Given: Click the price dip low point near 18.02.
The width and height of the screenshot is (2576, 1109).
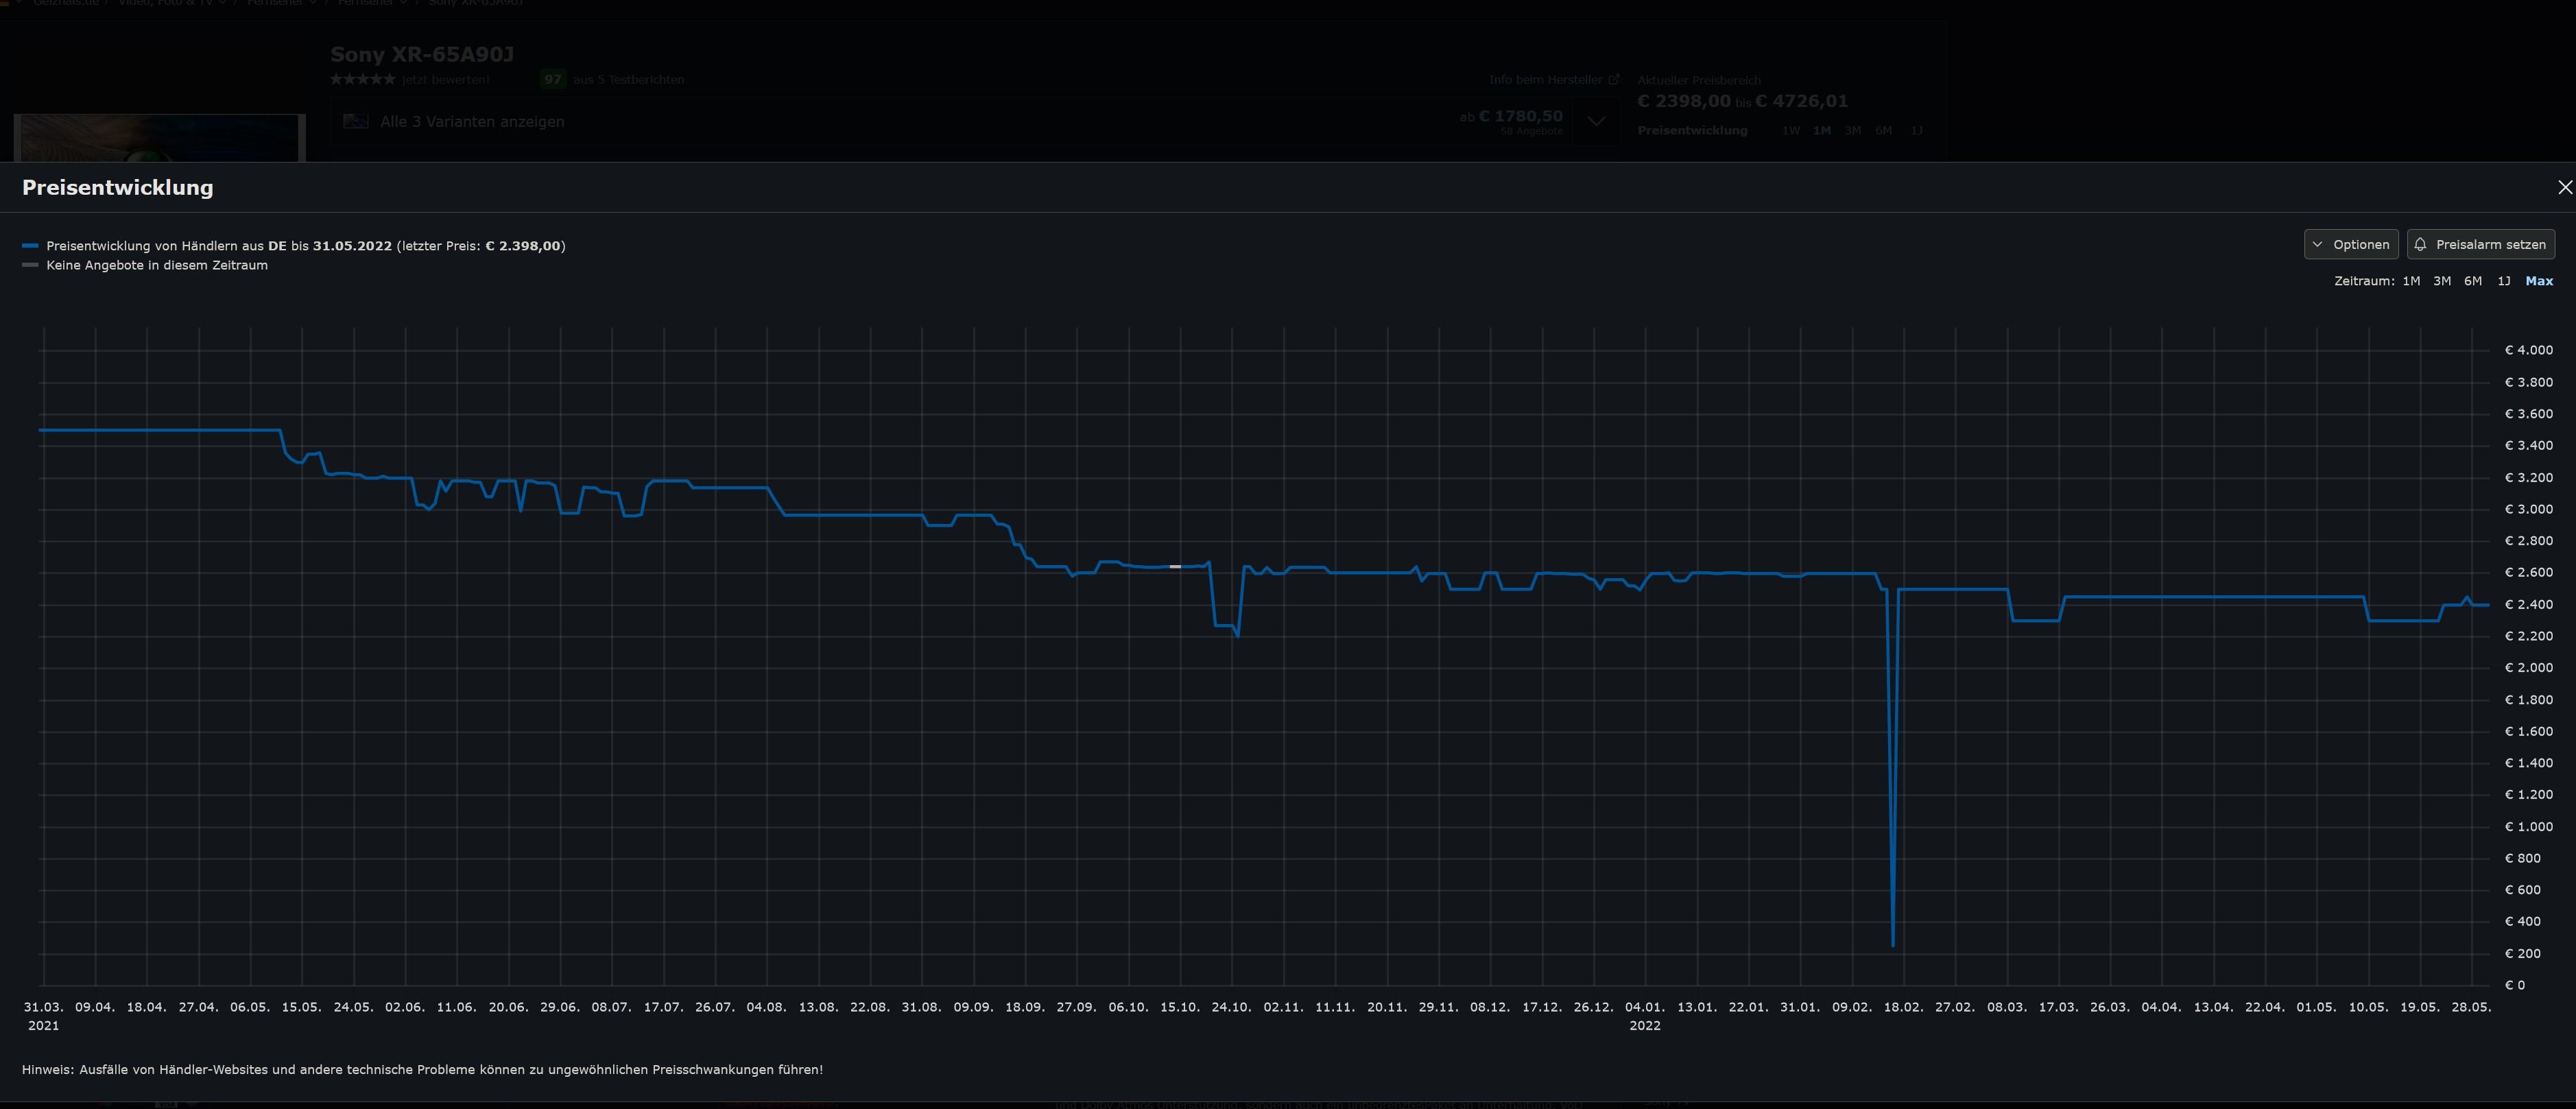Looking at the screenshot, I should pos(1893,945).
